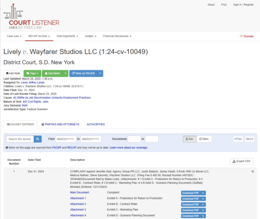260x219 pixels.
Task: Click the Documents to number field
Action: 152,139
